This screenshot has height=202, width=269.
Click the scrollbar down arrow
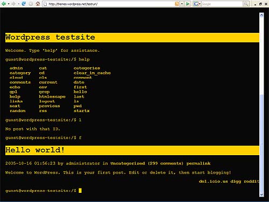click(x=261, y=194)
